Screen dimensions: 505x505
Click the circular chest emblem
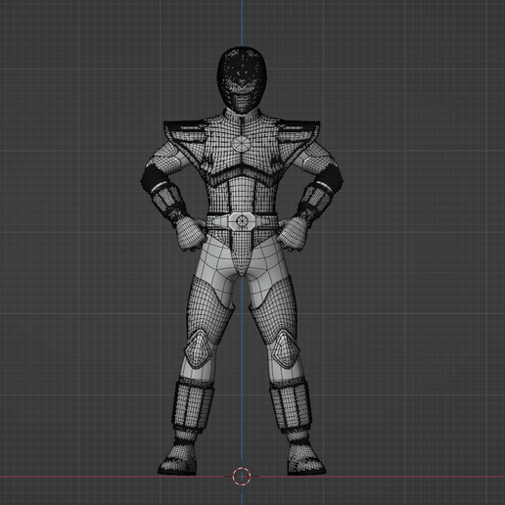pos(242,143)
